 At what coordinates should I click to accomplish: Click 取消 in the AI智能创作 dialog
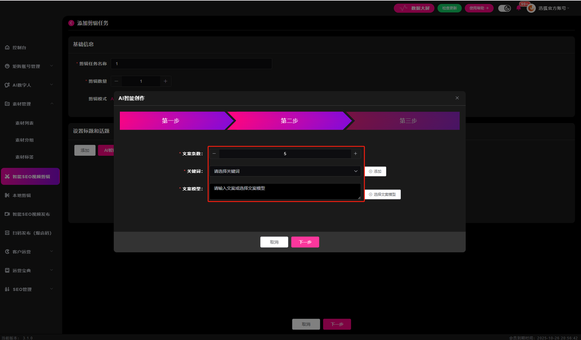coord(274,242)
